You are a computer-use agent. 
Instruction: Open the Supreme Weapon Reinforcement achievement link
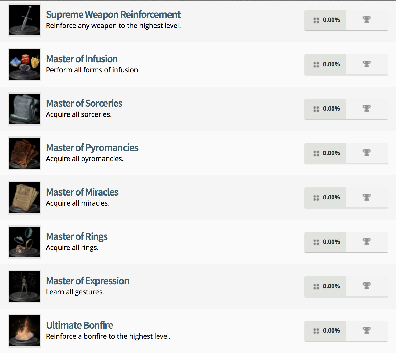coord(113,15)
